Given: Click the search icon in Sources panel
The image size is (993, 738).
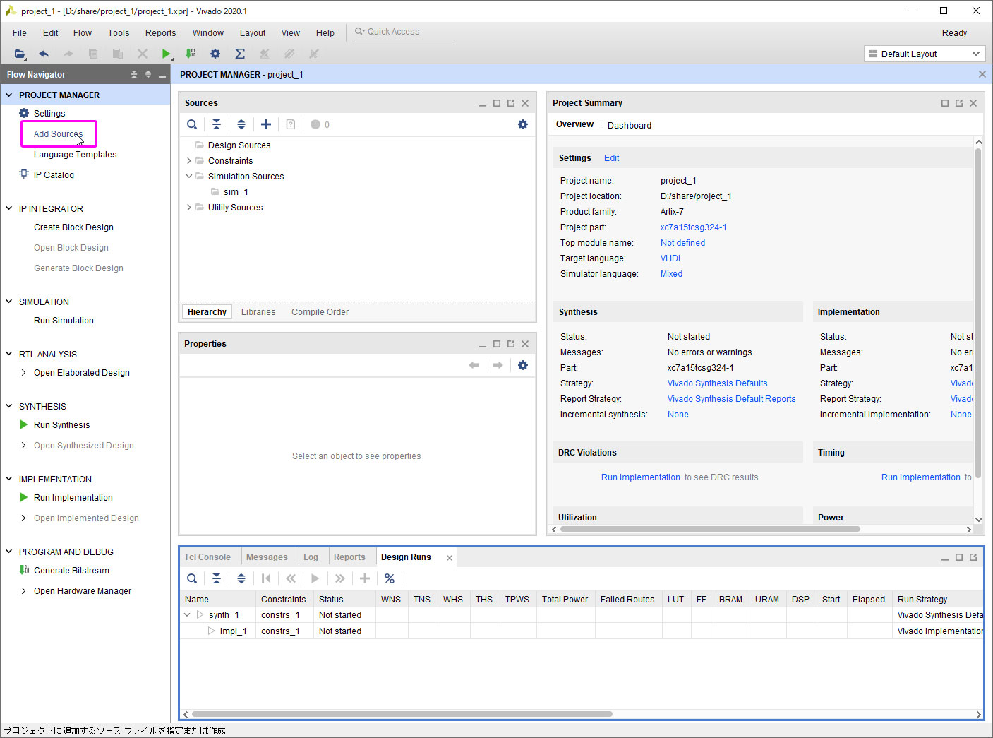Looking at the screenshot, I should [x=192, y=124].
